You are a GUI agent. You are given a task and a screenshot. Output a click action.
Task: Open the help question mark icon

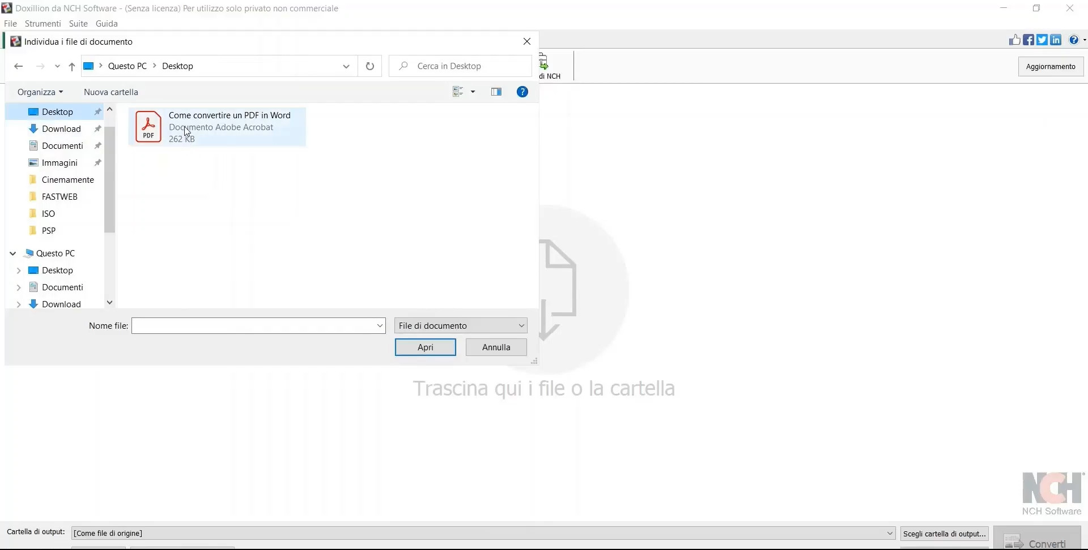tap(1074, 40)
